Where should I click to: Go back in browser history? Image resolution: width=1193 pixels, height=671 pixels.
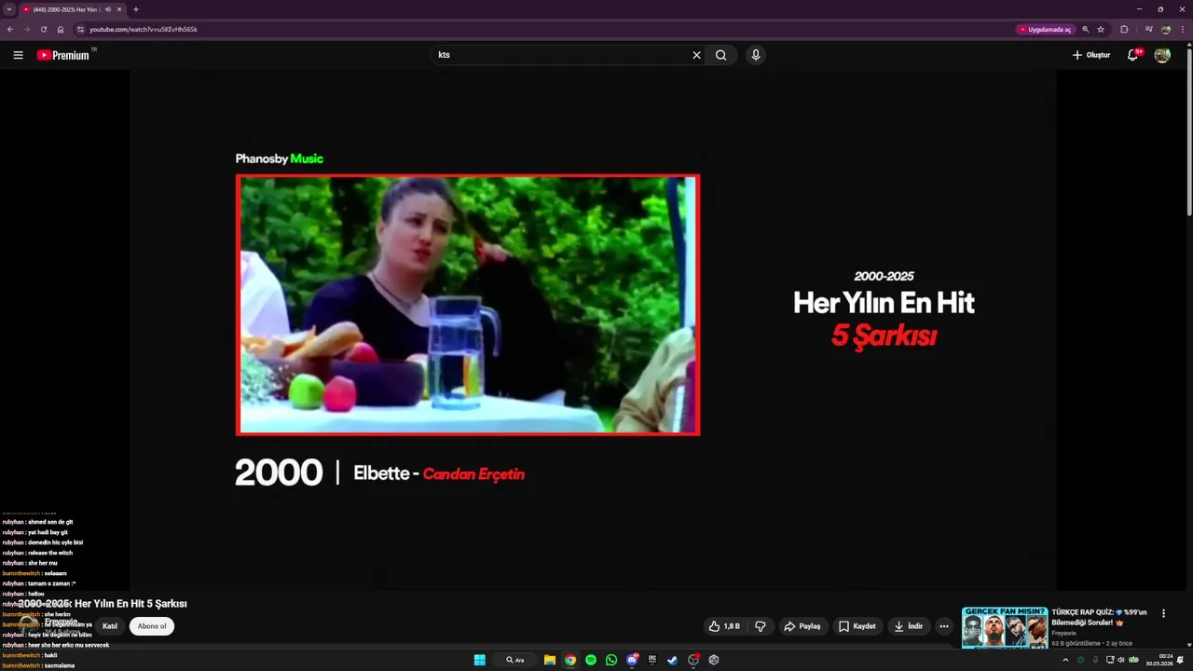[10, 29]
